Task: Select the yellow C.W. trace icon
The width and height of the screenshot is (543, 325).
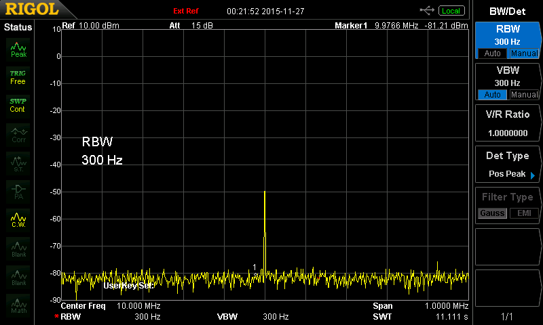Action: pyautogui.click(x=18, y=220)
